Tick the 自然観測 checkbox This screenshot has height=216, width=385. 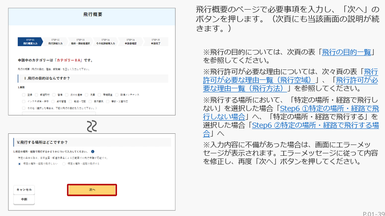tap(90, 101)
